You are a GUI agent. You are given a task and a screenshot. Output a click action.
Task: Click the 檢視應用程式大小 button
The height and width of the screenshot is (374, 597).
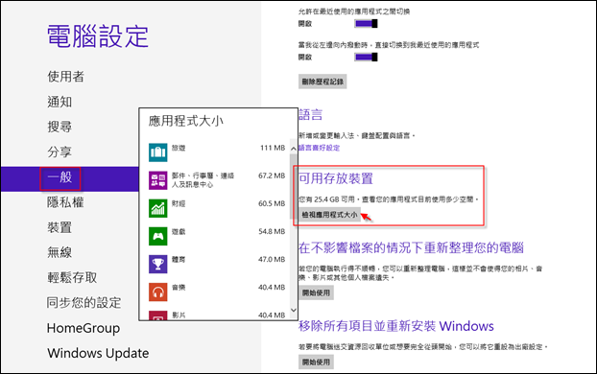click(330, 215)
